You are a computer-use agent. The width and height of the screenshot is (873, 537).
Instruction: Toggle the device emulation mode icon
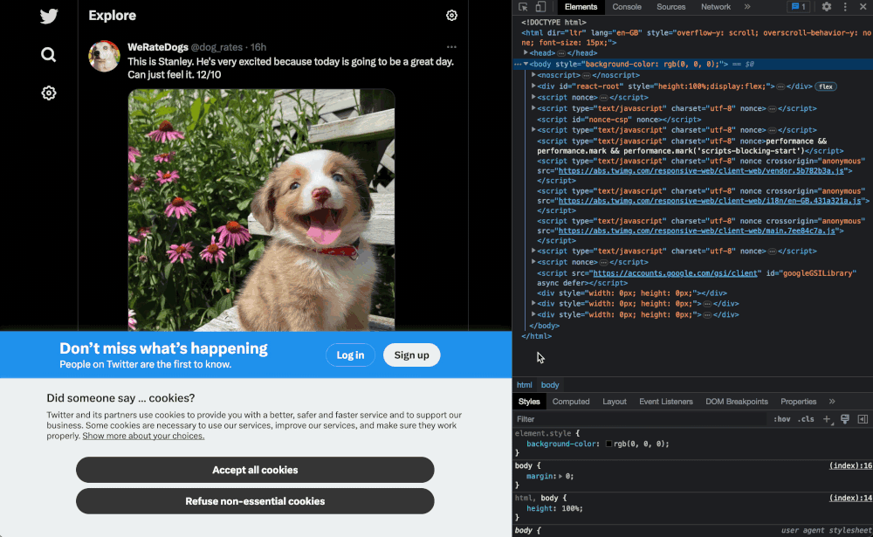coord(539,7)
